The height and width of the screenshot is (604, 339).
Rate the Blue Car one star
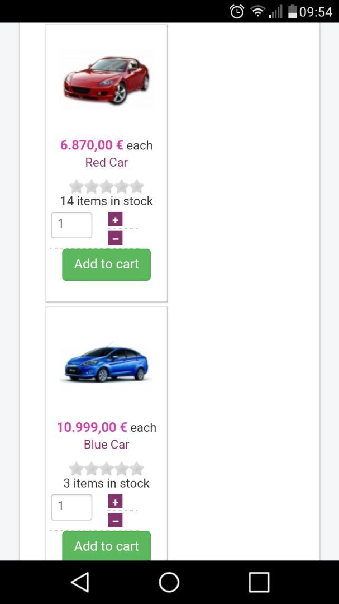(76, 469)
